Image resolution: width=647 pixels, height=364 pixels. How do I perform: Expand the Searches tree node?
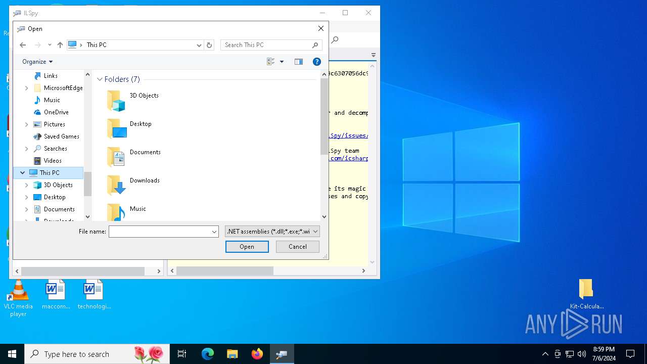(x=27, y=149)
